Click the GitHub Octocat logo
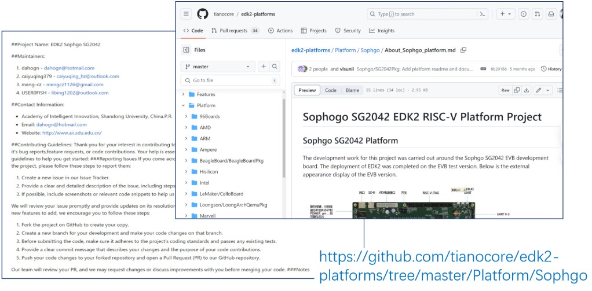This screenshot has height=291, width=592. [203, 14]
